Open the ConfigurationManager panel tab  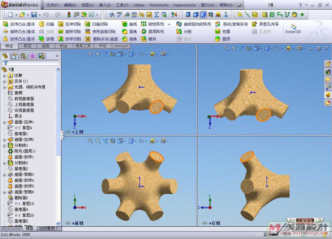click(x=23, y=56)
